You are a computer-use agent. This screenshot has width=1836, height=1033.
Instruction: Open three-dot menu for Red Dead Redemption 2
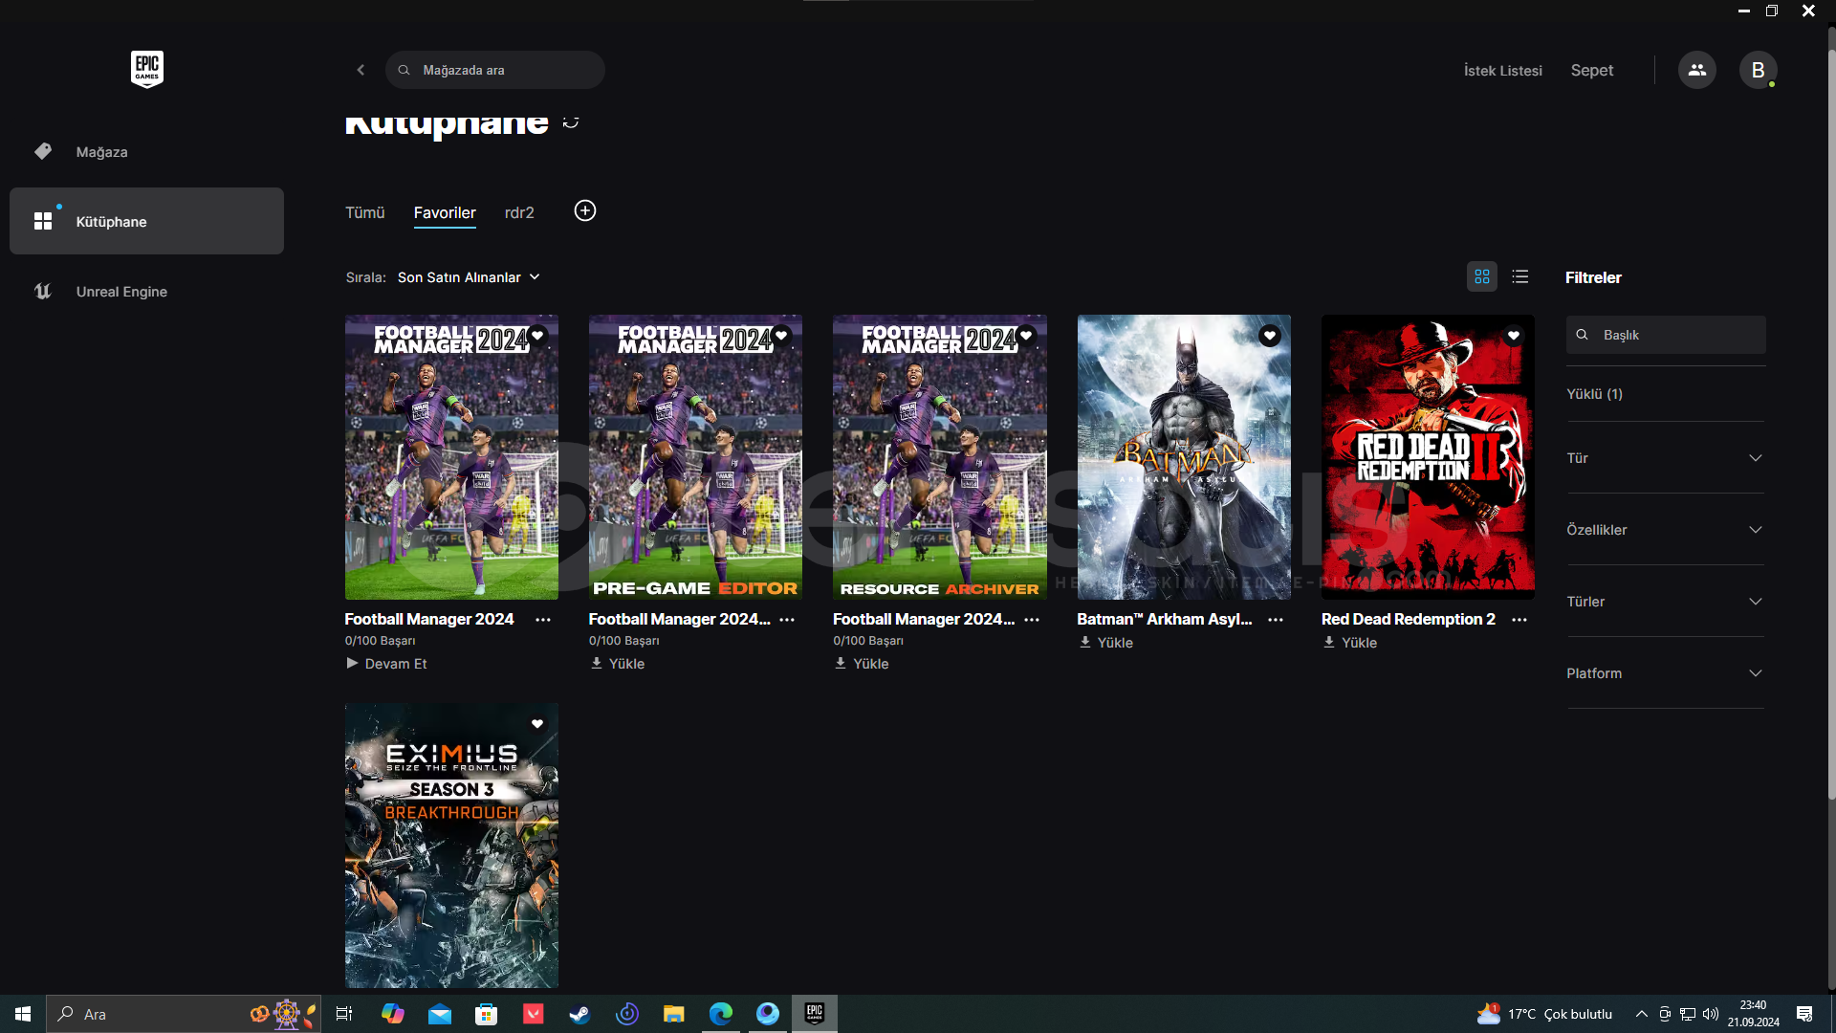(1519, 620)
